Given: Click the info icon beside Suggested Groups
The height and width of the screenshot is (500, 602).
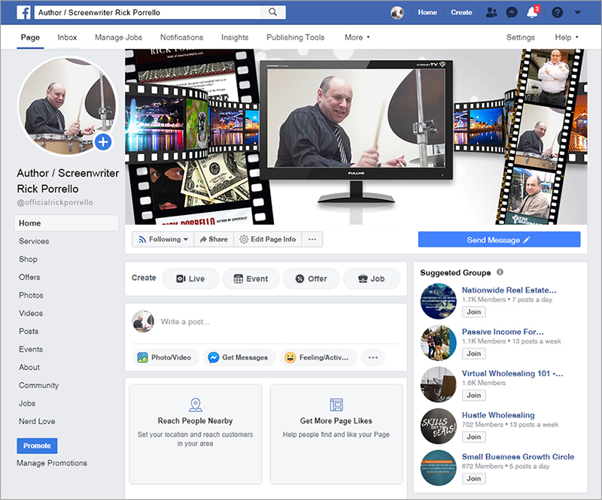Looking at the screenshot, I should point(500,272).
